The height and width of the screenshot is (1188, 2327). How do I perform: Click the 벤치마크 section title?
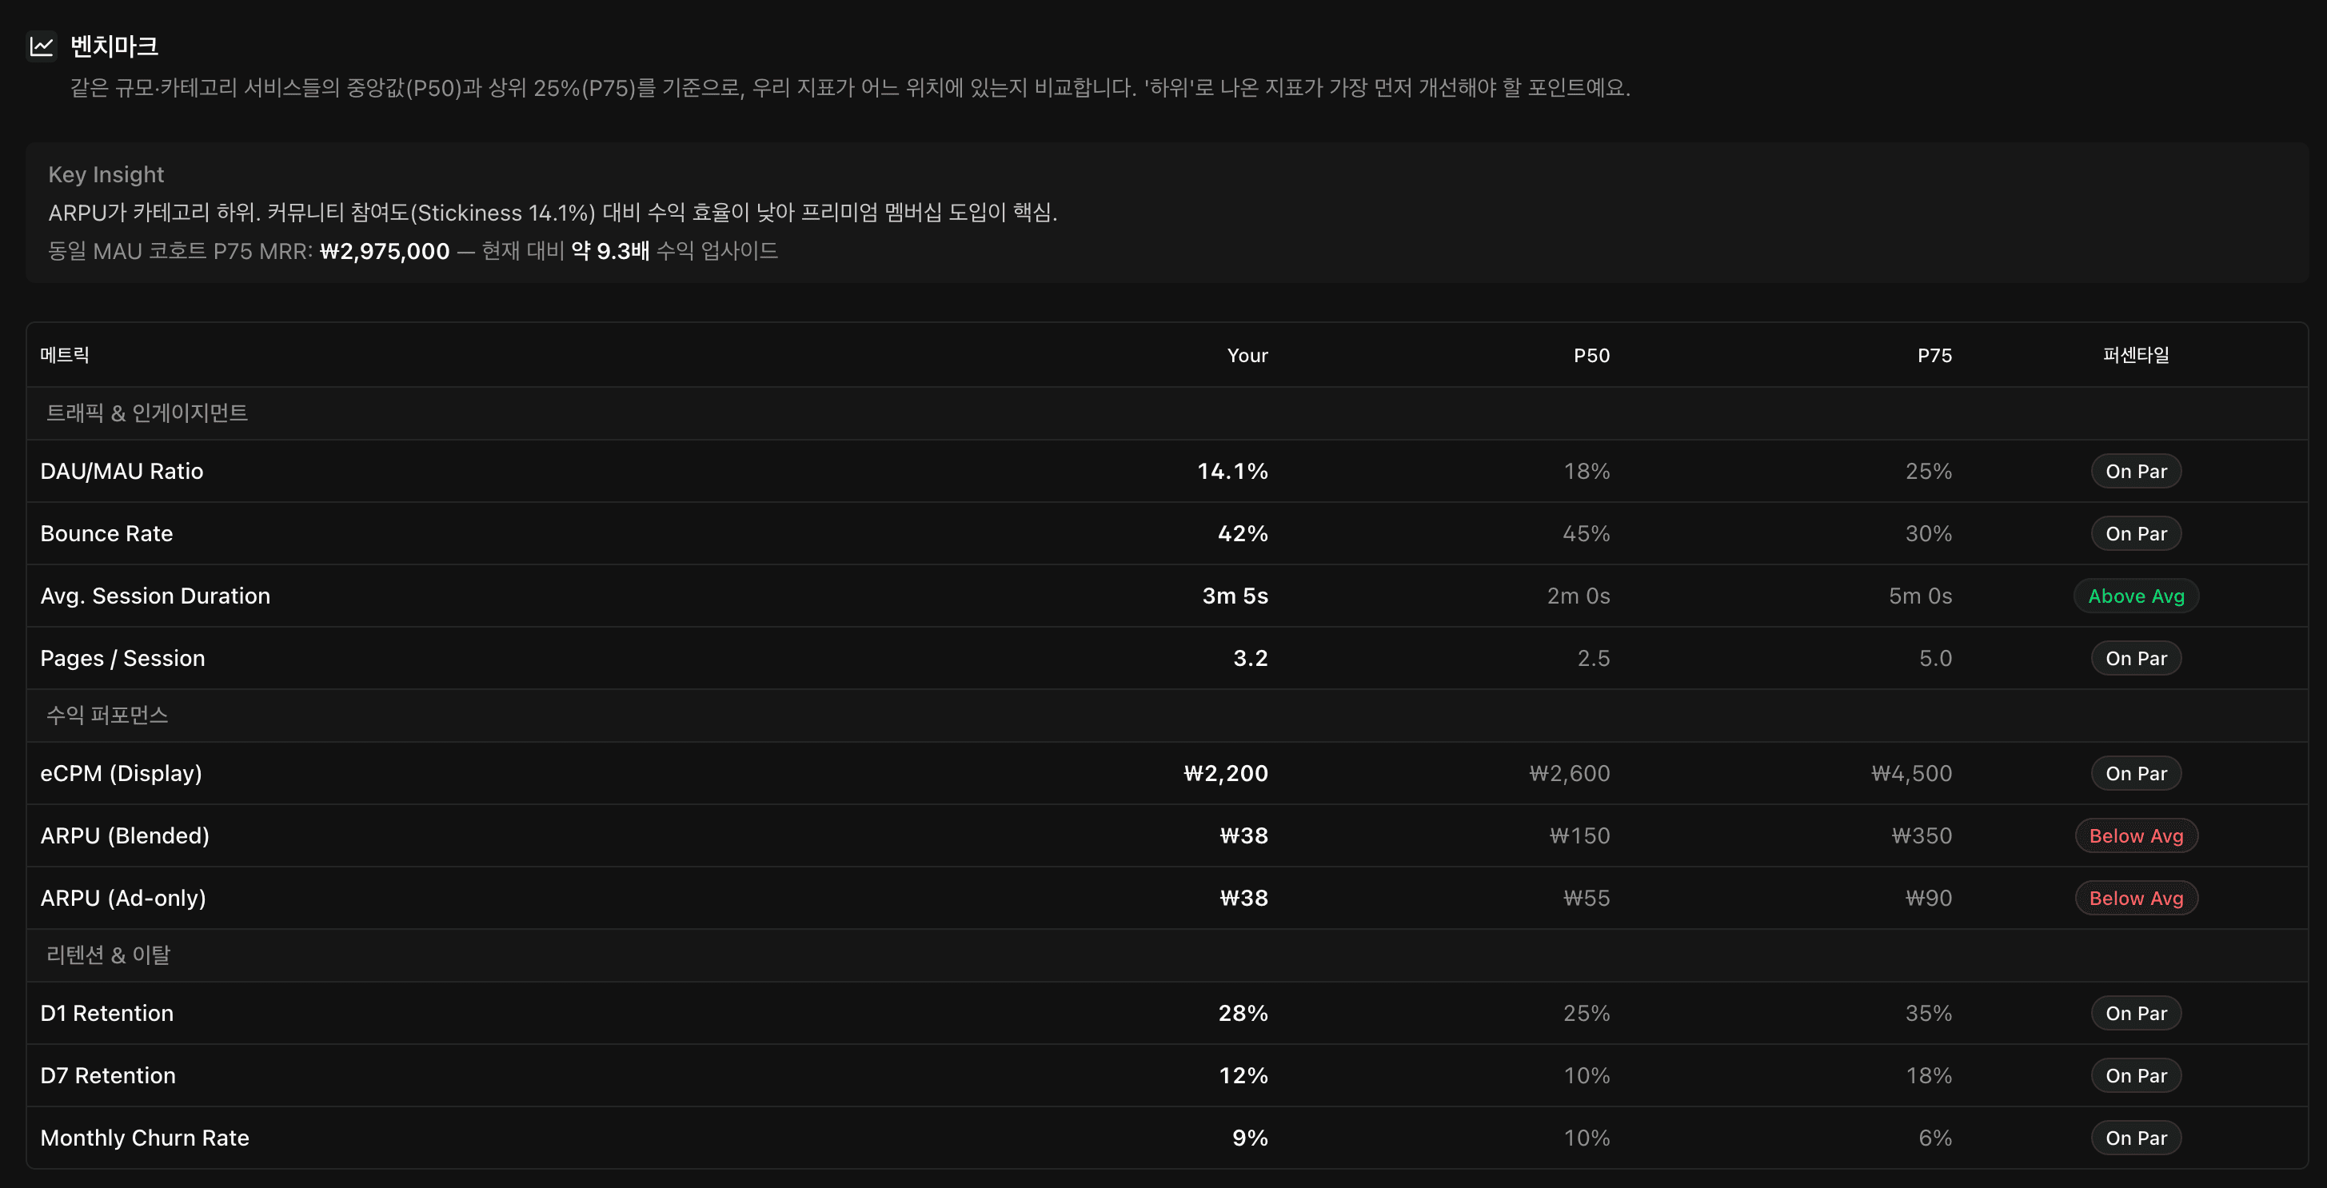114,46
